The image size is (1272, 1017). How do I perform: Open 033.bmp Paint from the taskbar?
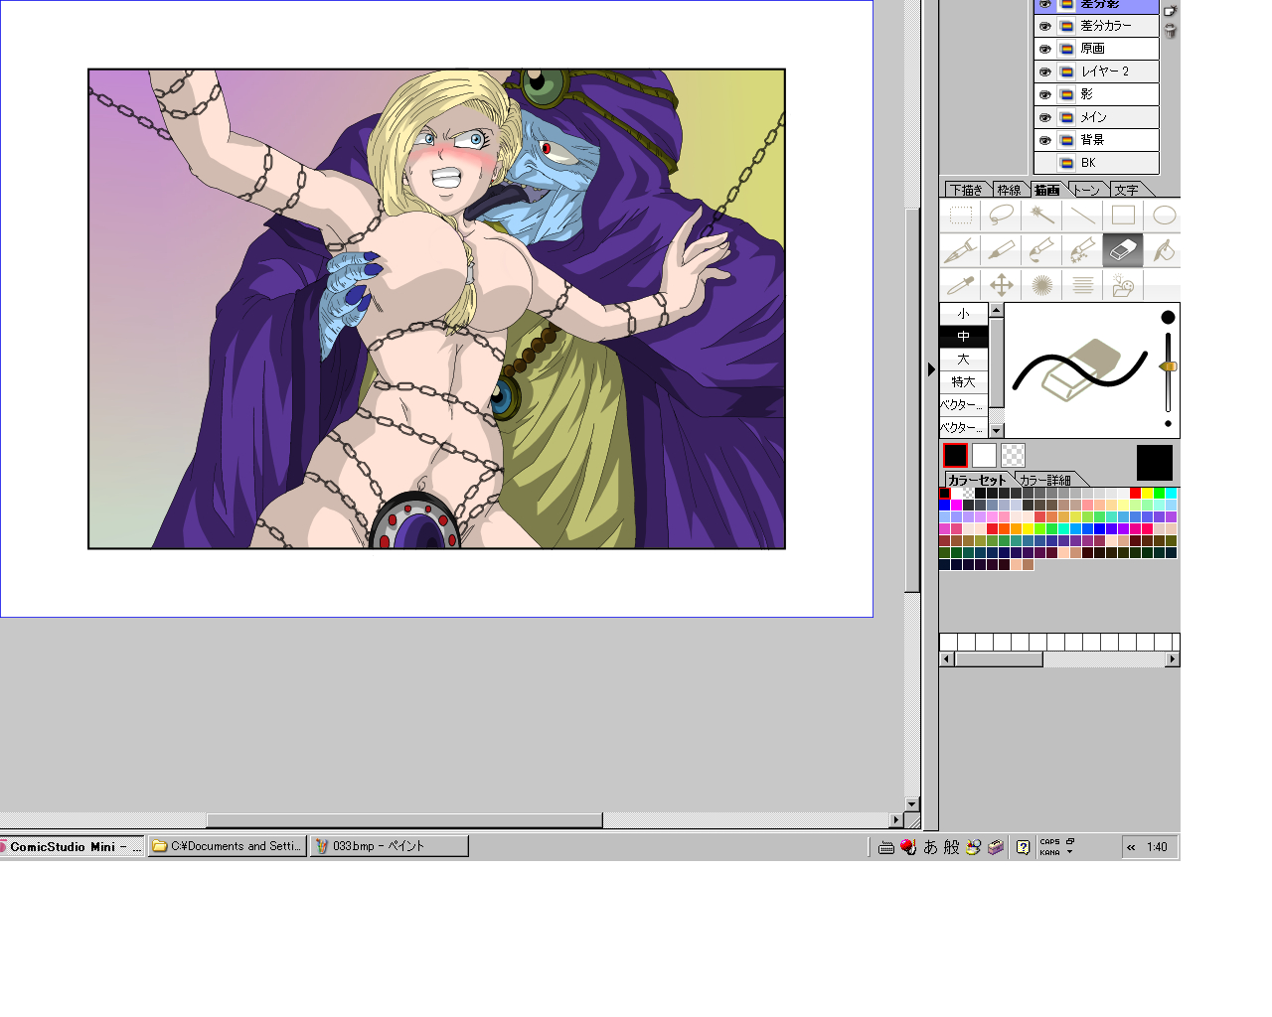[x=389, y=846]
